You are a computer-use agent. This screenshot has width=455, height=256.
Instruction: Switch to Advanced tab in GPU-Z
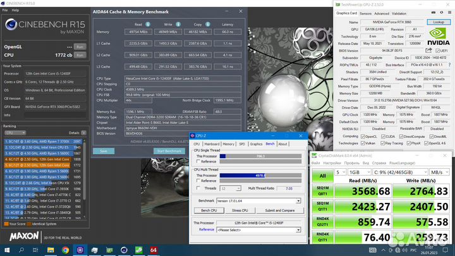[x=382, y=13]
